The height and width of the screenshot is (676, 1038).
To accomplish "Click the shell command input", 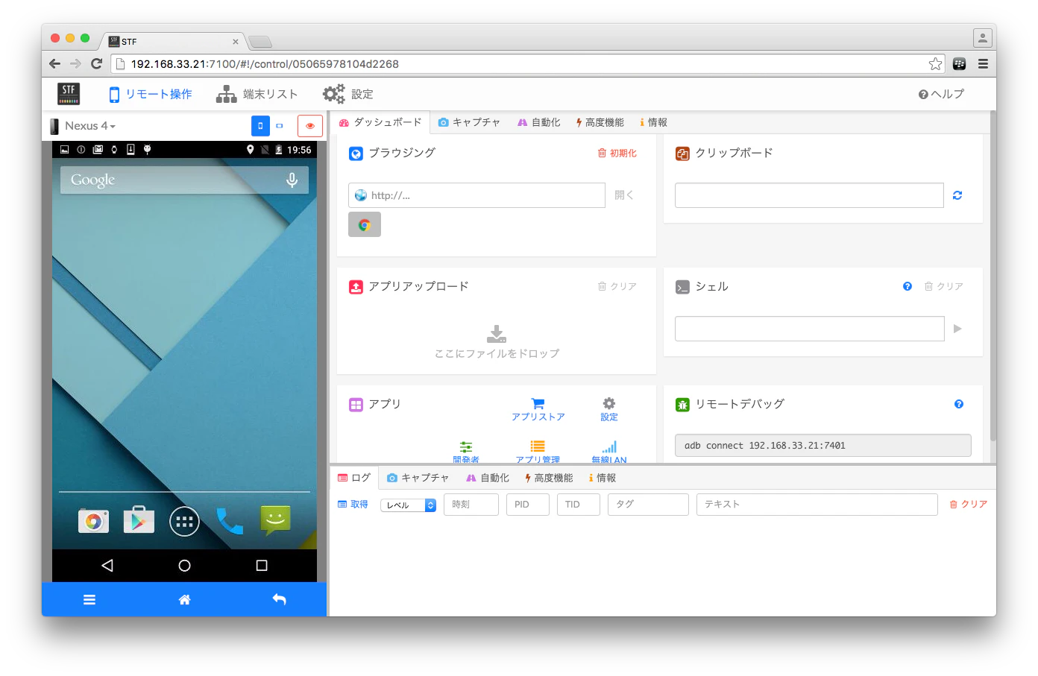I will pyautogui.click(x=809, y=329).
